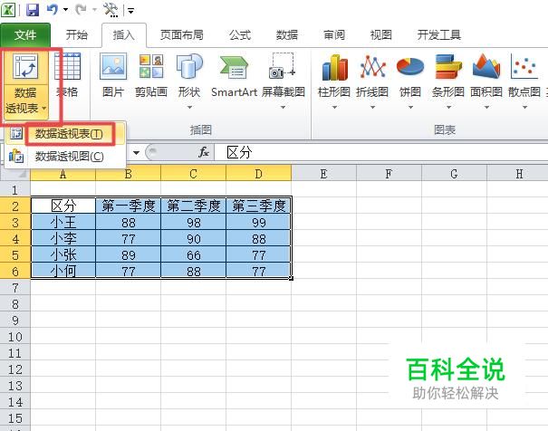The image size is (548, 431).
Task: Open dropdown arrow under 形状
Action: (x=189, y=107)
